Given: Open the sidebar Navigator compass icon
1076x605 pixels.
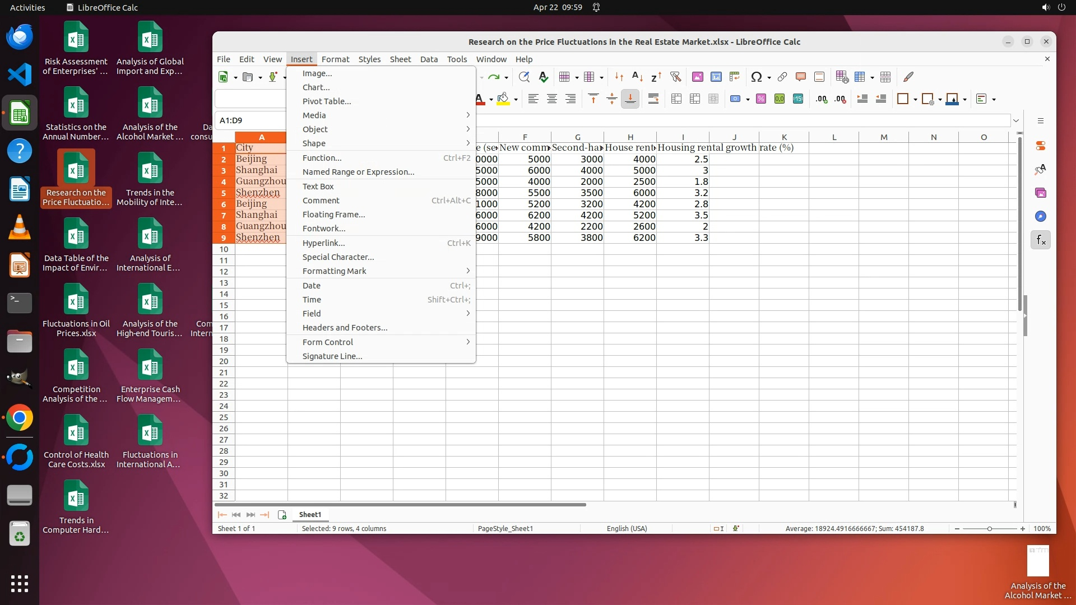Looking at the screenshot, I should tap(1041, 217).
